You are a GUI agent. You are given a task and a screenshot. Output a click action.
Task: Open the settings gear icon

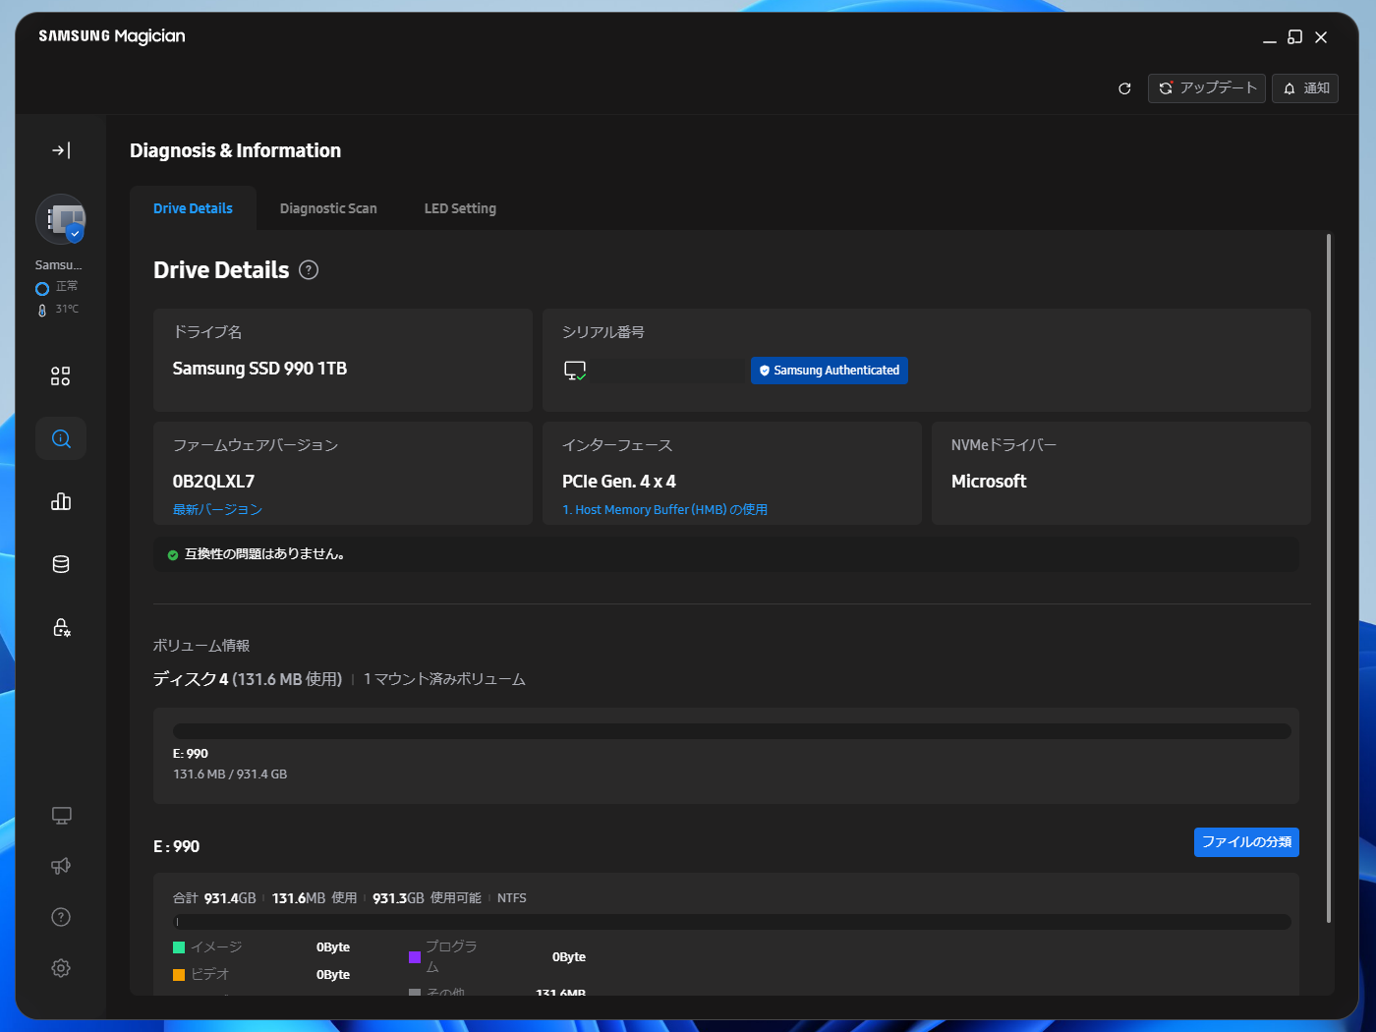tap(61, 968)
